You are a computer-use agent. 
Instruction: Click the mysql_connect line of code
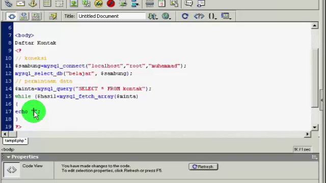pyautogui.click(x=101, y=66)
